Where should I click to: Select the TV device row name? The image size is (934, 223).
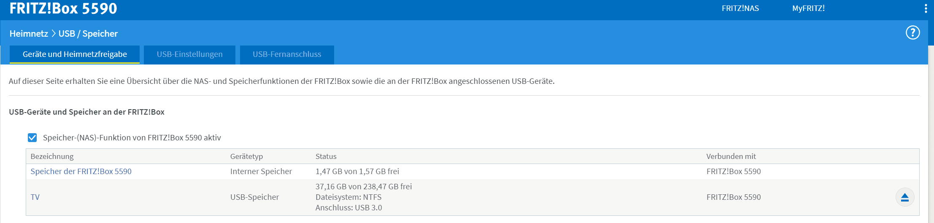pyautogui.click(x=35, y=197)
